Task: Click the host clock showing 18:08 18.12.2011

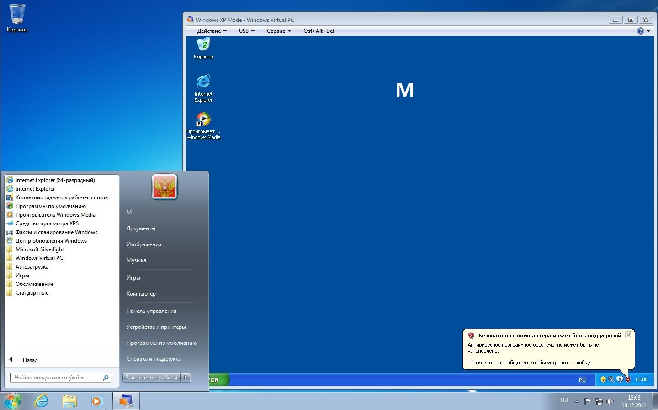Action: tap(634, 401)
